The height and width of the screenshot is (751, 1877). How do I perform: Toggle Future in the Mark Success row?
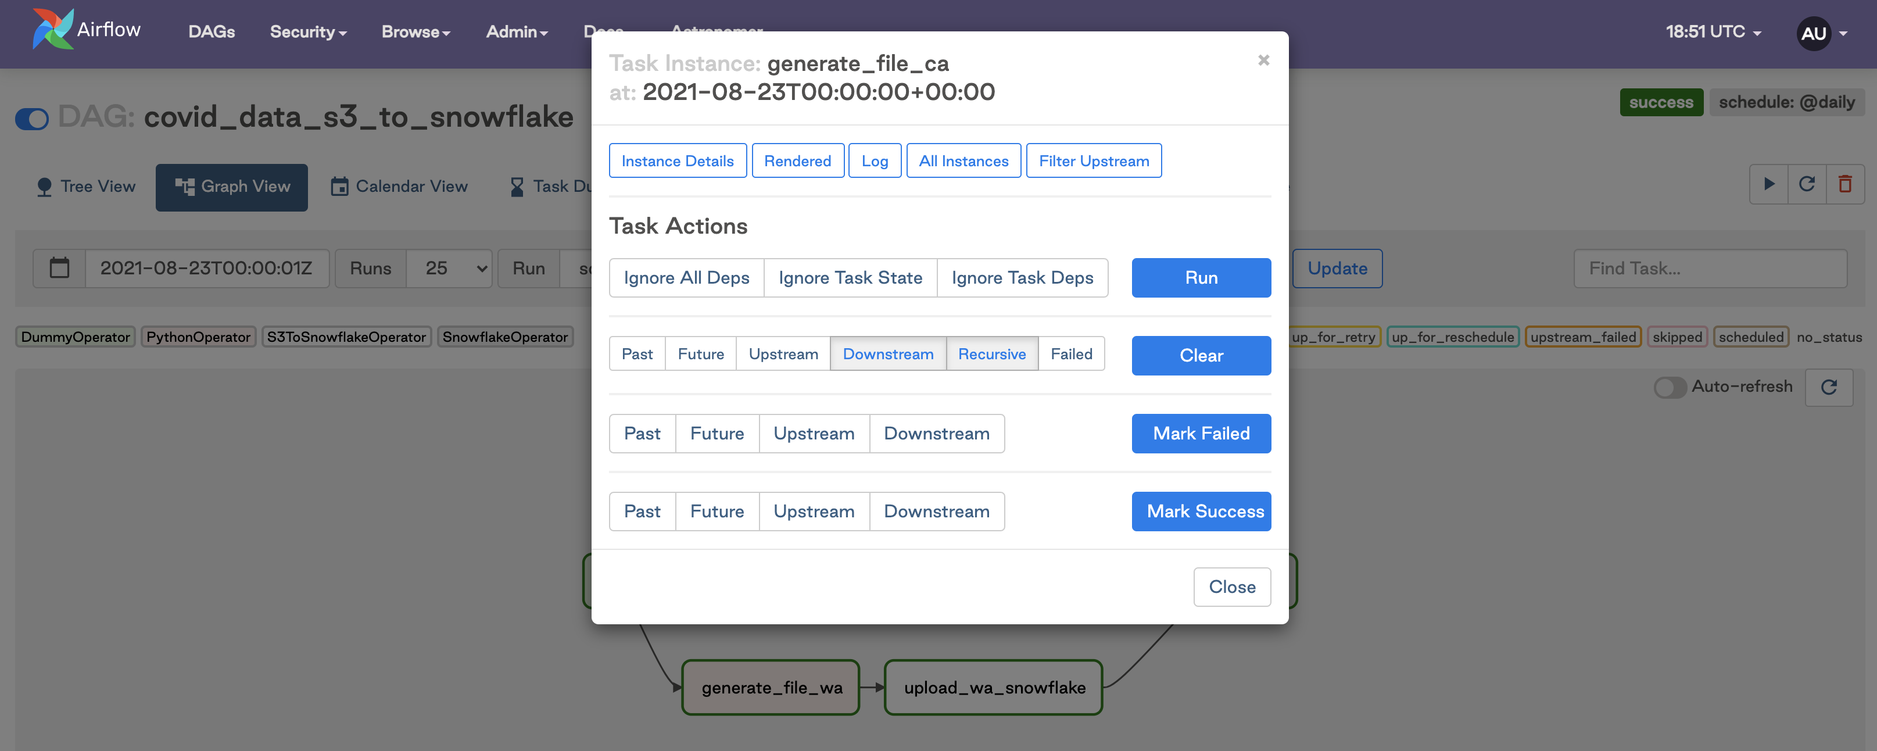pos(717,511)
